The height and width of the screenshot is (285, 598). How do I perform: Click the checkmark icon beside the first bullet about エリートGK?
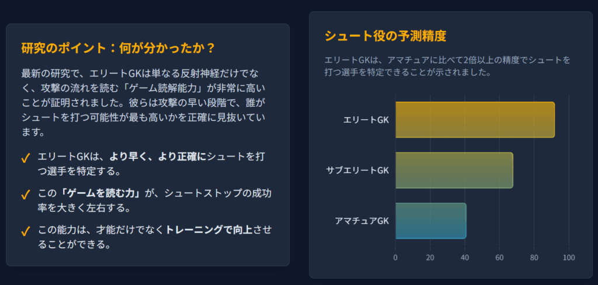(x=25, y=158)
